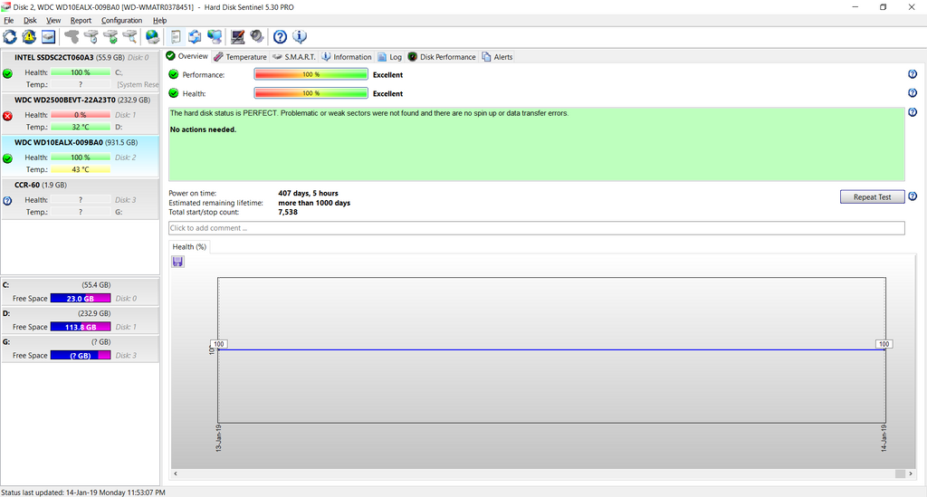Switch to the Log tab

coord(389,57)
